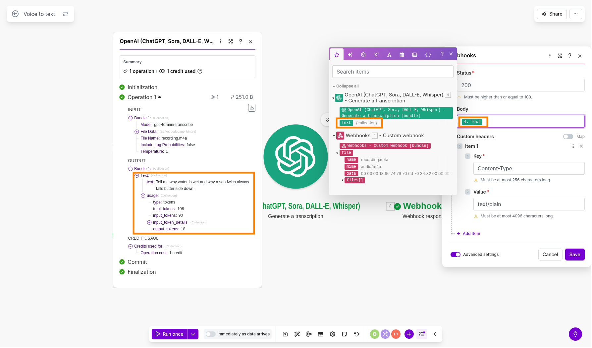Toggle Immediately as data arrives scheduling

[x=211, y=334]
